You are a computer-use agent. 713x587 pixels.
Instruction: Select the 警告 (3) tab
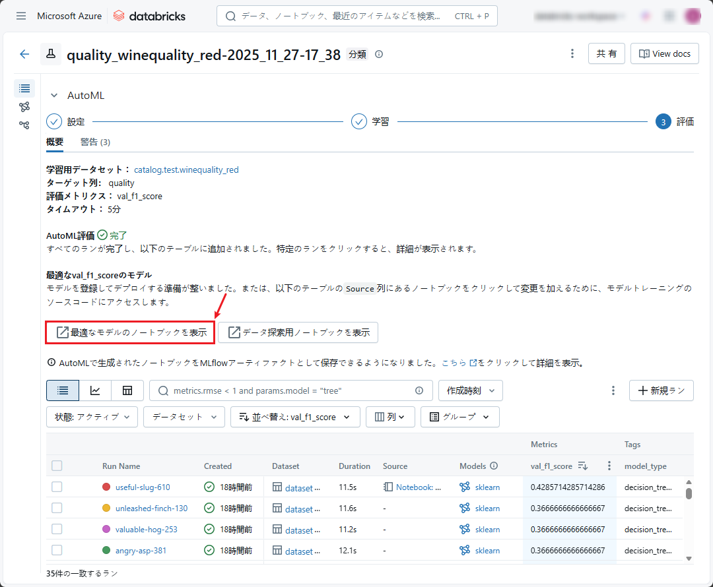[x=95, y=142]
